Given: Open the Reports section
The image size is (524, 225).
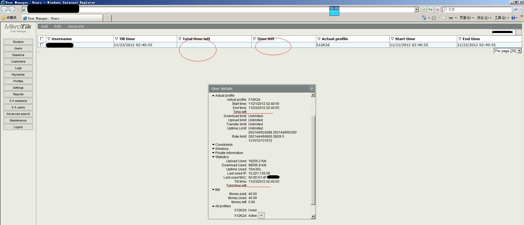Looking at the screenshot, I should click(x=18, y=94).
